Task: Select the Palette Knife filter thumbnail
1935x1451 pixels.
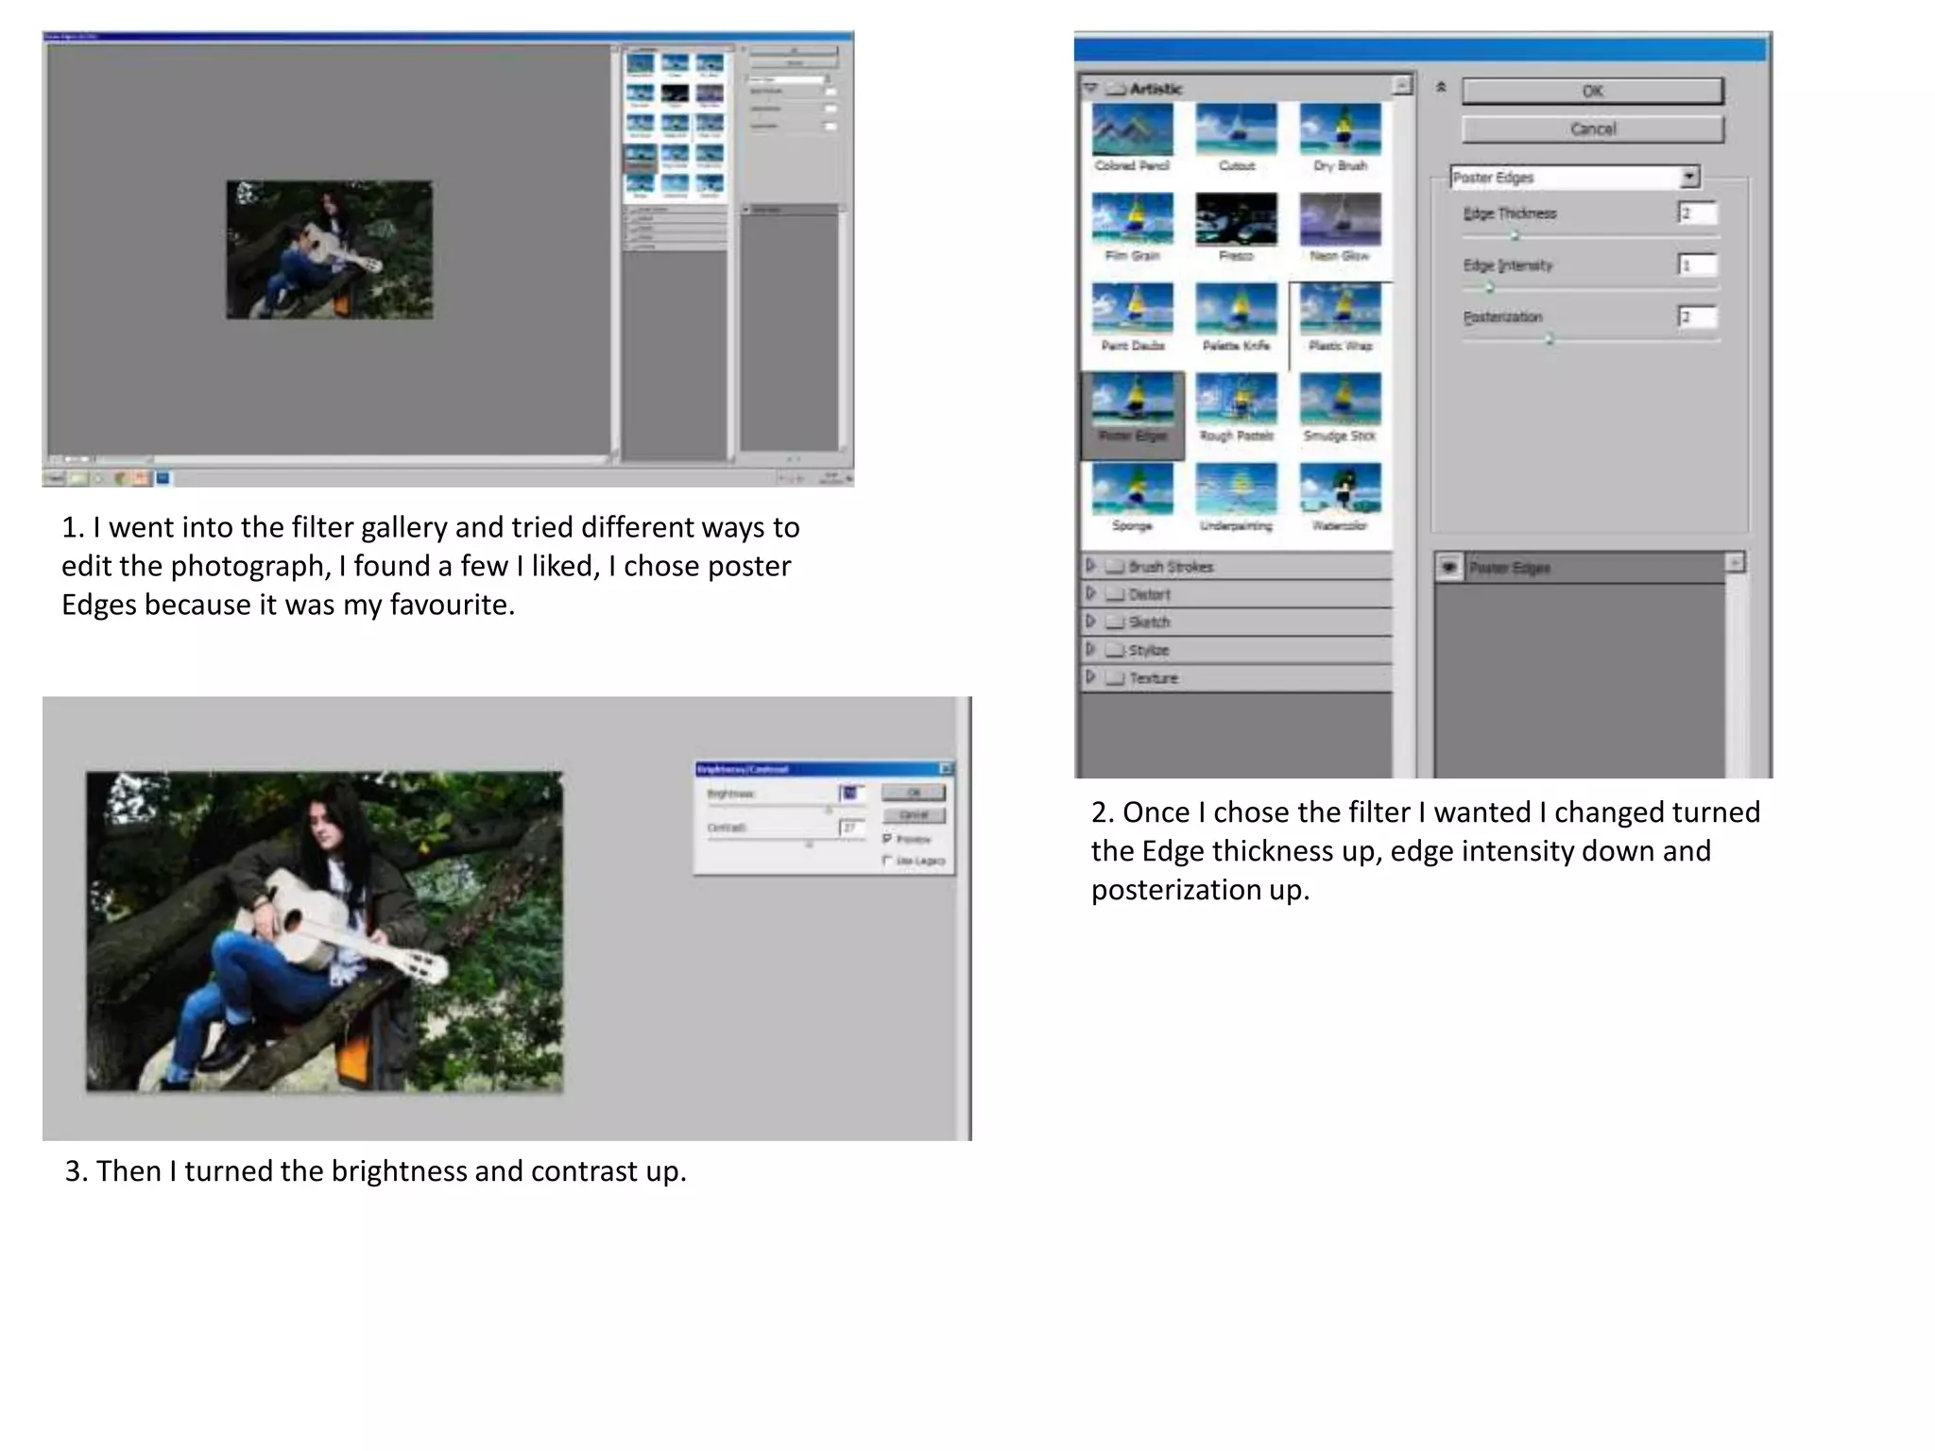Action: pos(1236,310)
